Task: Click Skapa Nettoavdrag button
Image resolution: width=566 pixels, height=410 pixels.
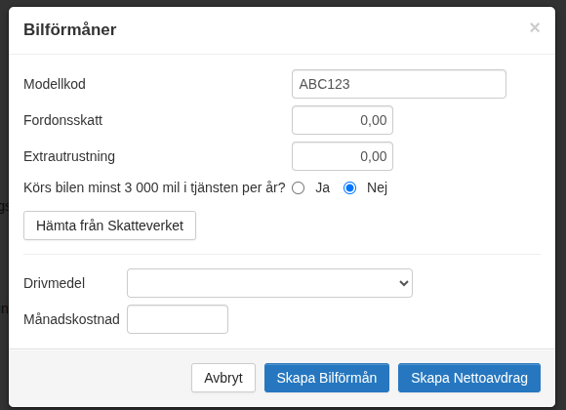Action: click(x=469, y=378)
